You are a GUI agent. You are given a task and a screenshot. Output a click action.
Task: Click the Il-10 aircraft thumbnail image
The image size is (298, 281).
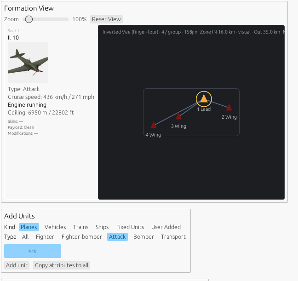click(28, 63)
